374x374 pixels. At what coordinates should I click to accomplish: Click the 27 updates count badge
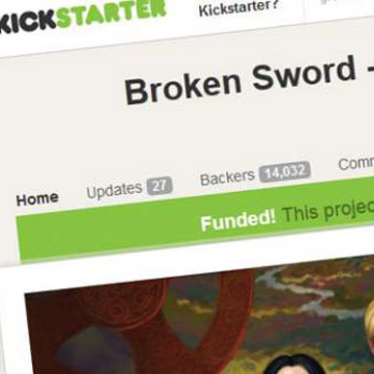tap(159, 185)
